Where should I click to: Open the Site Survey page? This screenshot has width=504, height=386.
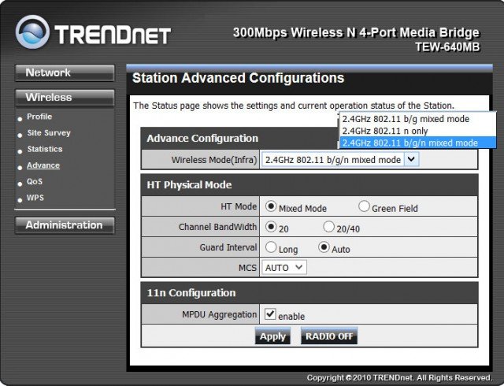48,133
